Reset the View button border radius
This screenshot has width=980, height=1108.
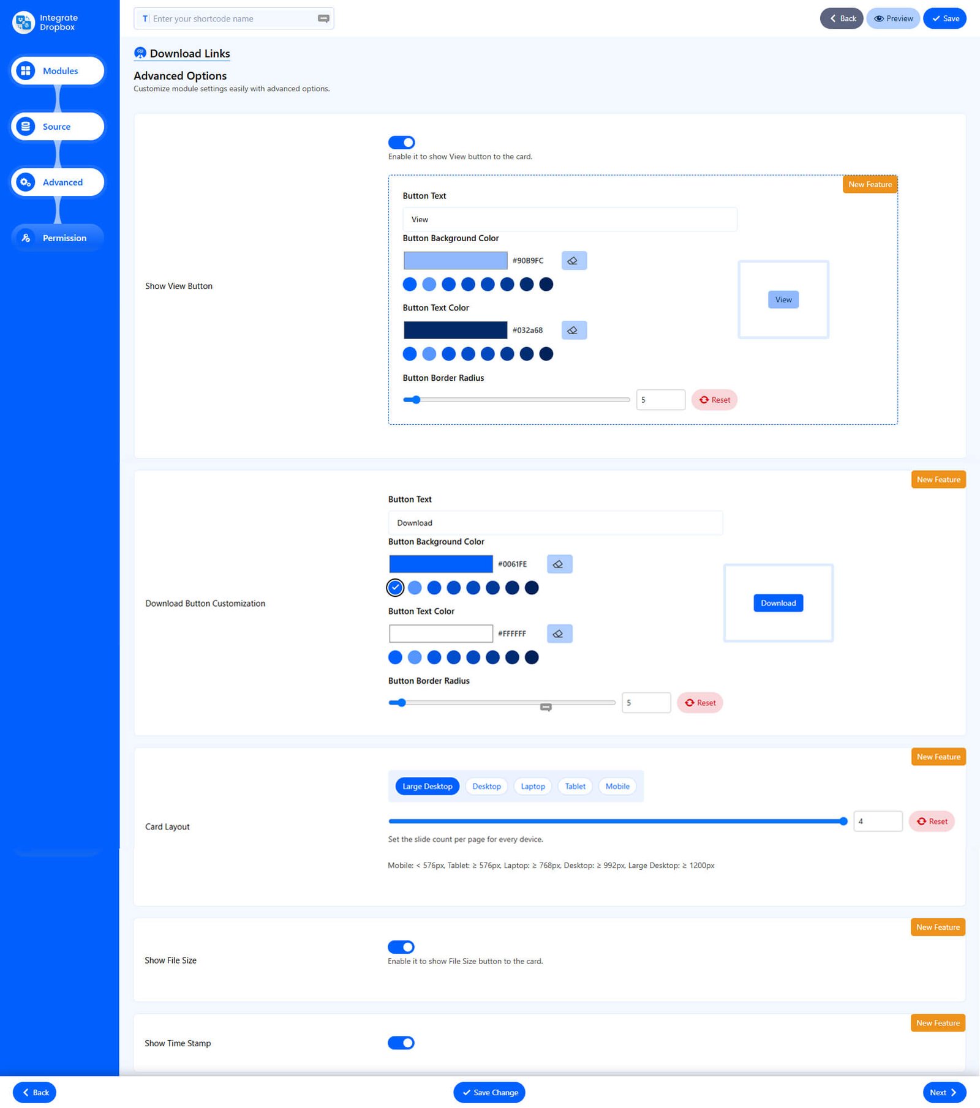click(714, 400)
